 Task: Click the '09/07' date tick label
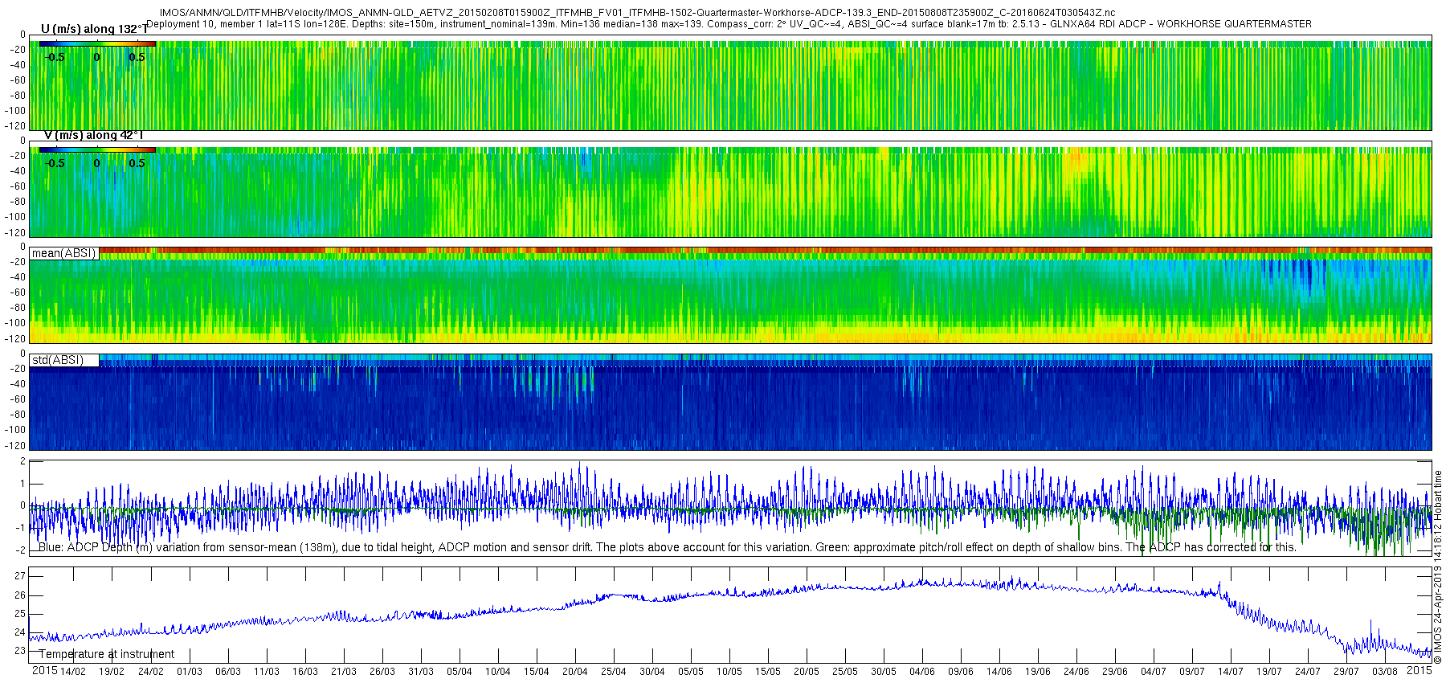tap(1192, 672)
